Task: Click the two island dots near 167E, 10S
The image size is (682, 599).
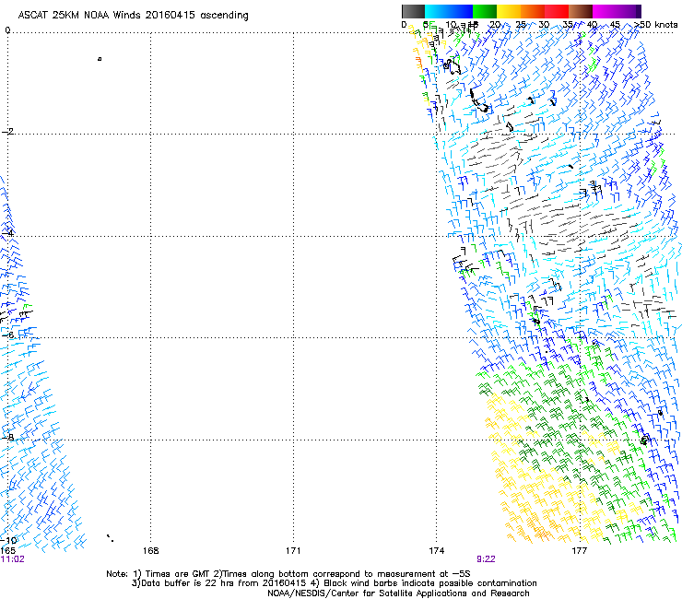Action: 110,538
